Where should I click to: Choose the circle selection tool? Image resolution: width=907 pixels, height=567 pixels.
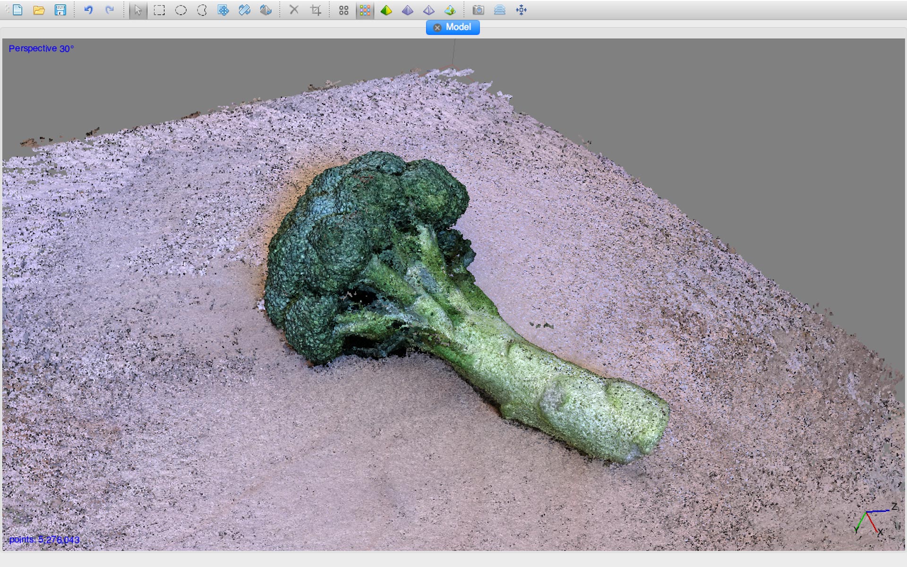click(180, 10)
